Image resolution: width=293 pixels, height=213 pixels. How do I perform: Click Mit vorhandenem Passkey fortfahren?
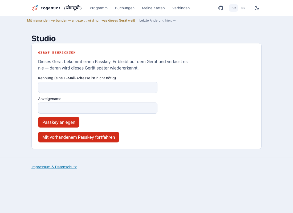tap(79, 137)
